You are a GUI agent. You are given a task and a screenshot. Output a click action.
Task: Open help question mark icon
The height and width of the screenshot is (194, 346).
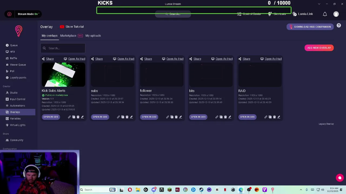(339, 25)
